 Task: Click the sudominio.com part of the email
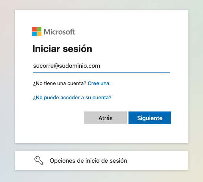tap(80, 66)
